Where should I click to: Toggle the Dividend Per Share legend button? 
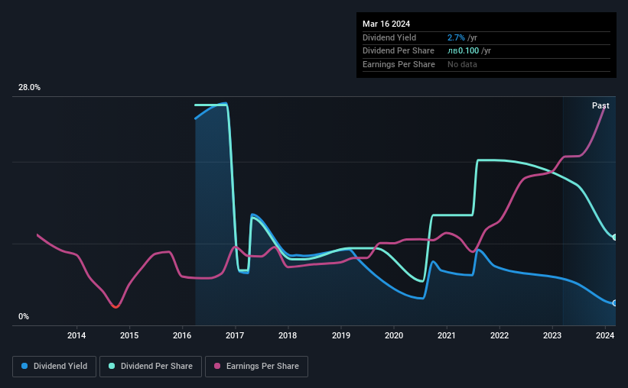[x=151, y=367]
